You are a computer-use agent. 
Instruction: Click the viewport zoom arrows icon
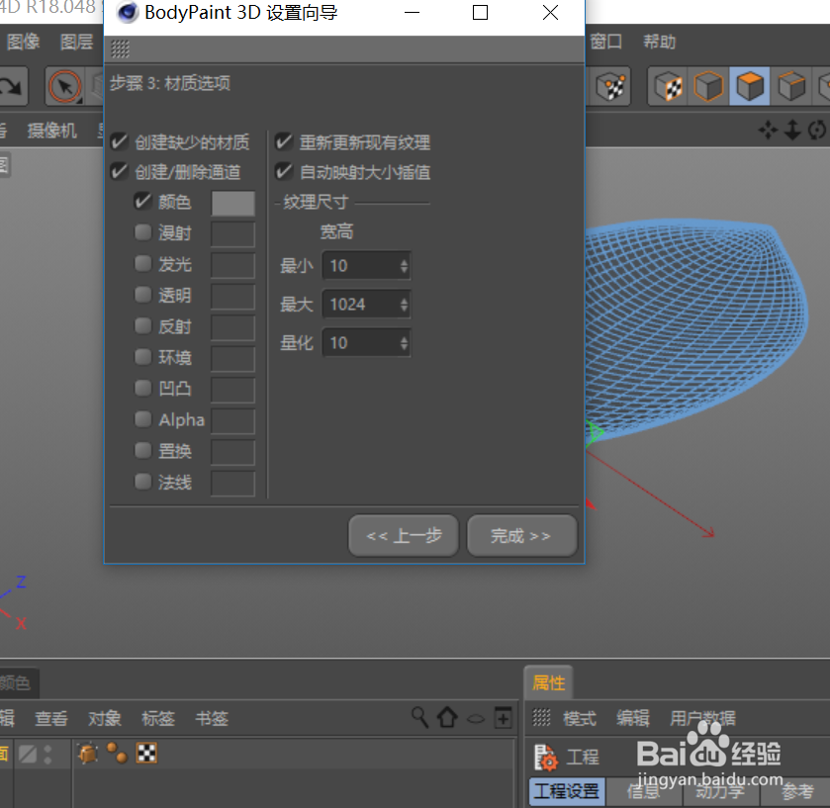792,130
